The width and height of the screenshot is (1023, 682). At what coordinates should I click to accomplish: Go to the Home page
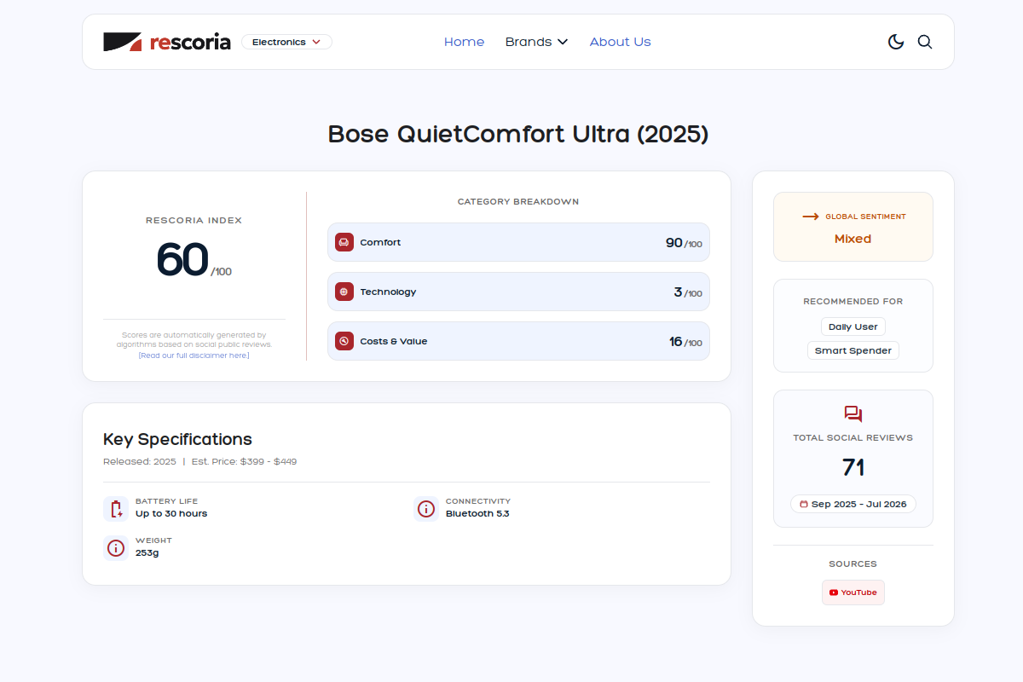tap(464, 42)
